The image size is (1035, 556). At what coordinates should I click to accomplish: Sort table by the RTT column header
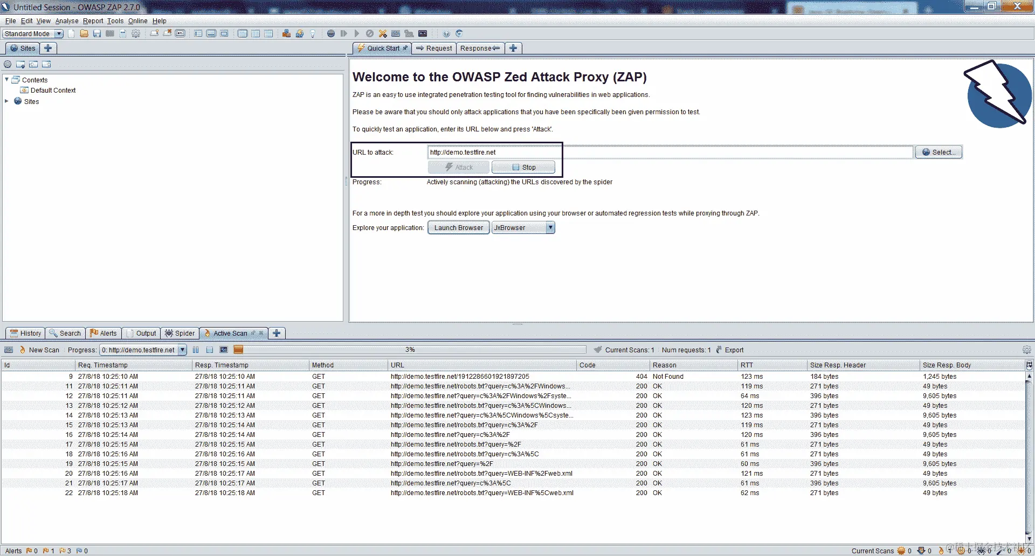coord(772,365)
